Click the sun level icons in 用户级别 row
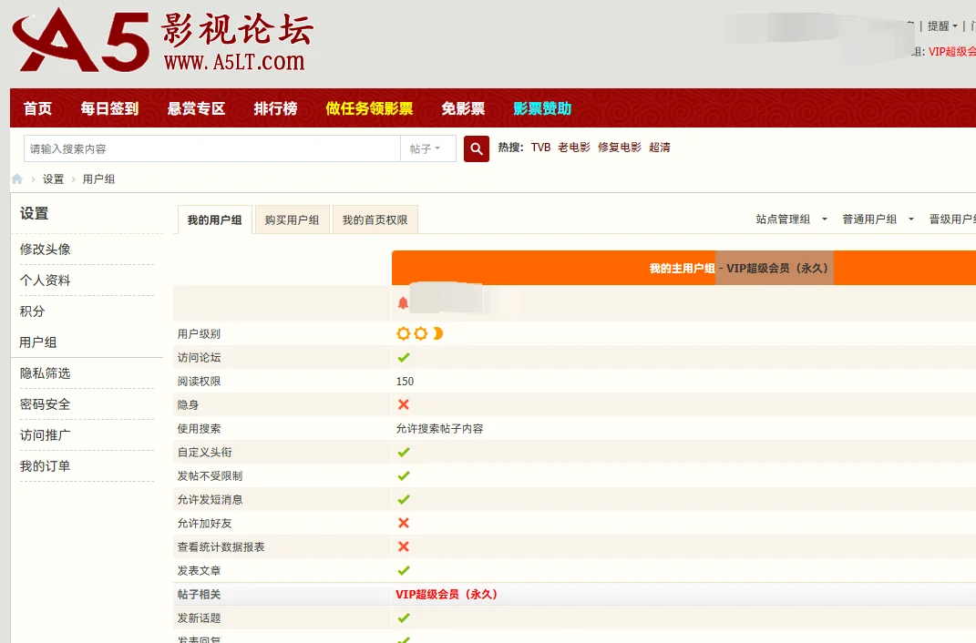 click(419, 334)
